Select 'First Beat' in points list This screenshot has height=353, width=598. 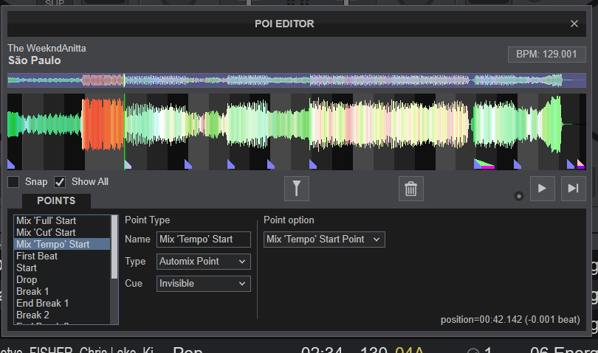[x=37, y=256]
